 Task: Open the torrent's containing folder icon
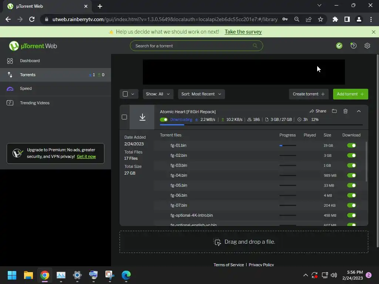334,111
